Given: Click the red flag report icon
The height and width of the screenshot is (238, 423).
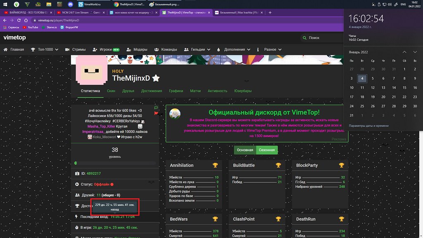Looking at the screenshot, I should (156, 113).
